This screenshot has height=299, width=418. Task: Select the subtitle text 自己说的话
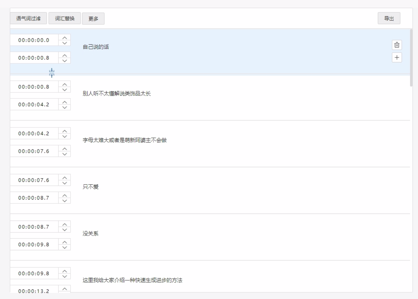point(96,47)
